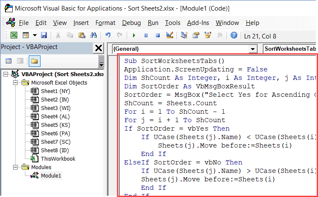
Task: Collapse the Modules folder
Action: click(x=15, y=167)
